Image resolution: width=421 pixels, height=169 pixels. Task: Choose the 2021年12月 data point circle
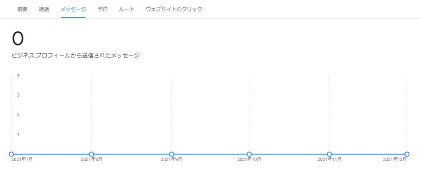(407, 154)
